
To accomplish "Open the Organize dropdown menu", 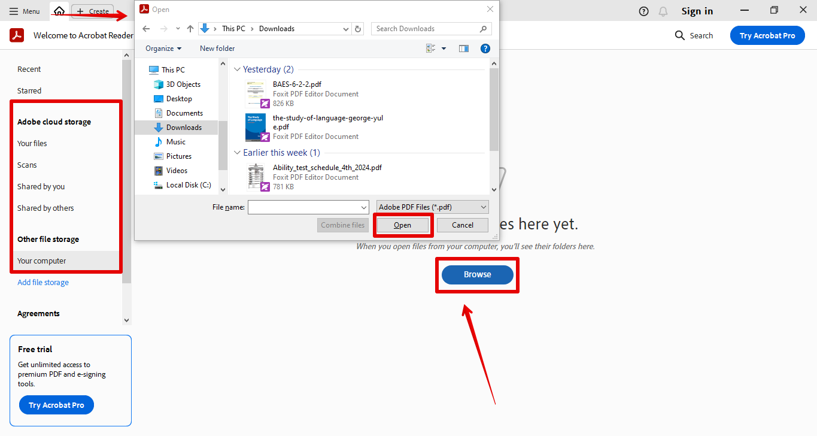I will coord(163,49).
